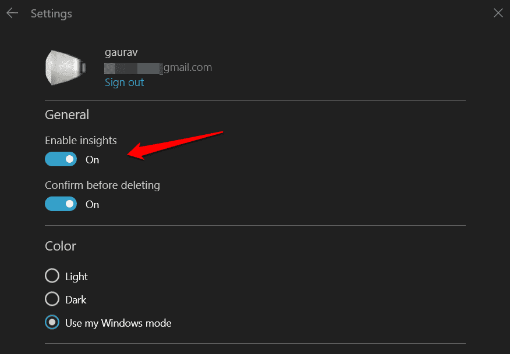Select the Light color mode
Viewport: 510px width, 354px height.
(52, 276)
